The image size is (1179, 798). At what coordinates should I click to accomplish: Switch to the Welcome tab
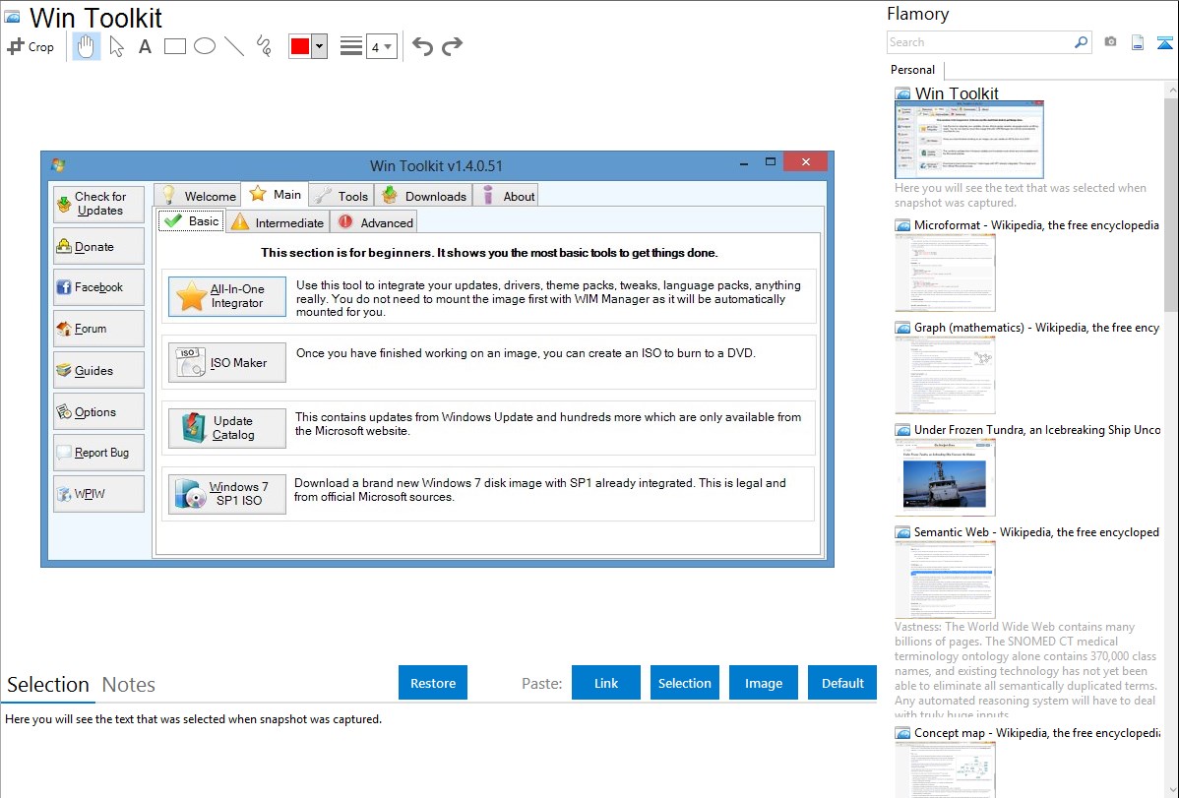click(x=198, y=196)
